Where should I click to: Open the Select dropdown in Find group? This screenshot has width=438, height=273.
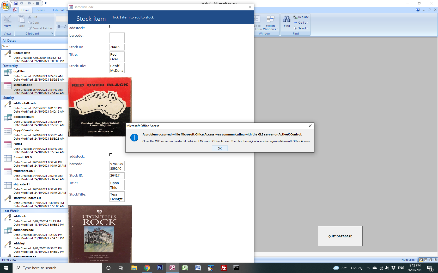pyautogui.click(x=301, y=28)
